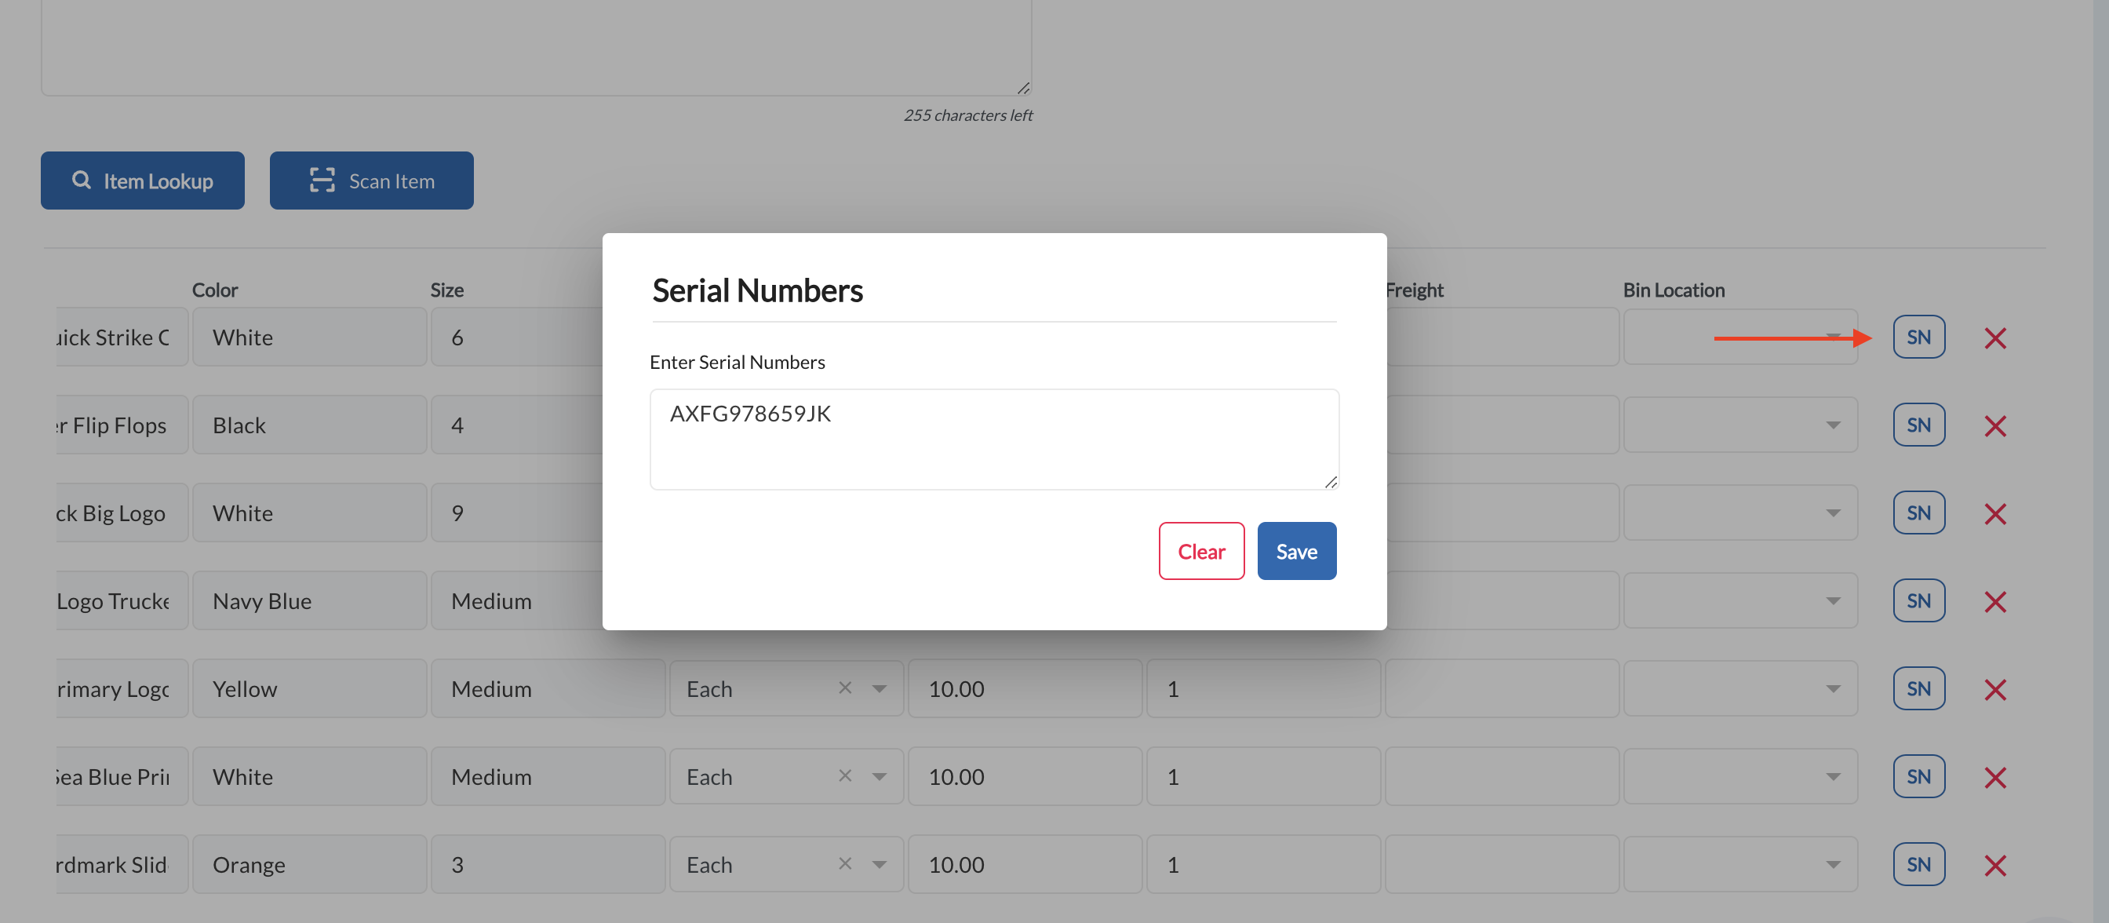Click the price field showing 10.00 in Orange row

click(x=1024, y=864)
